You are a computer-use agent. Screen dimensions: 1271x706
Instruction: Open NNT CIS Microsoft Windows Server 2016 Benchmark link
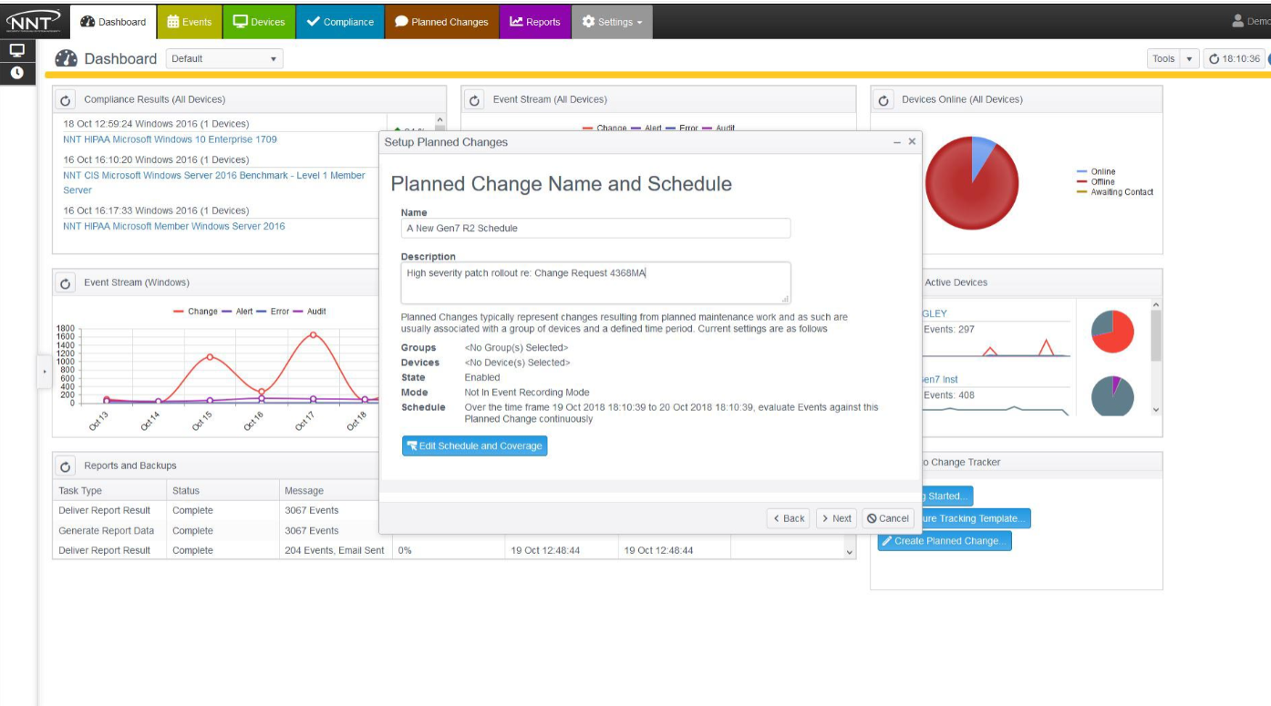click(214, 183)
